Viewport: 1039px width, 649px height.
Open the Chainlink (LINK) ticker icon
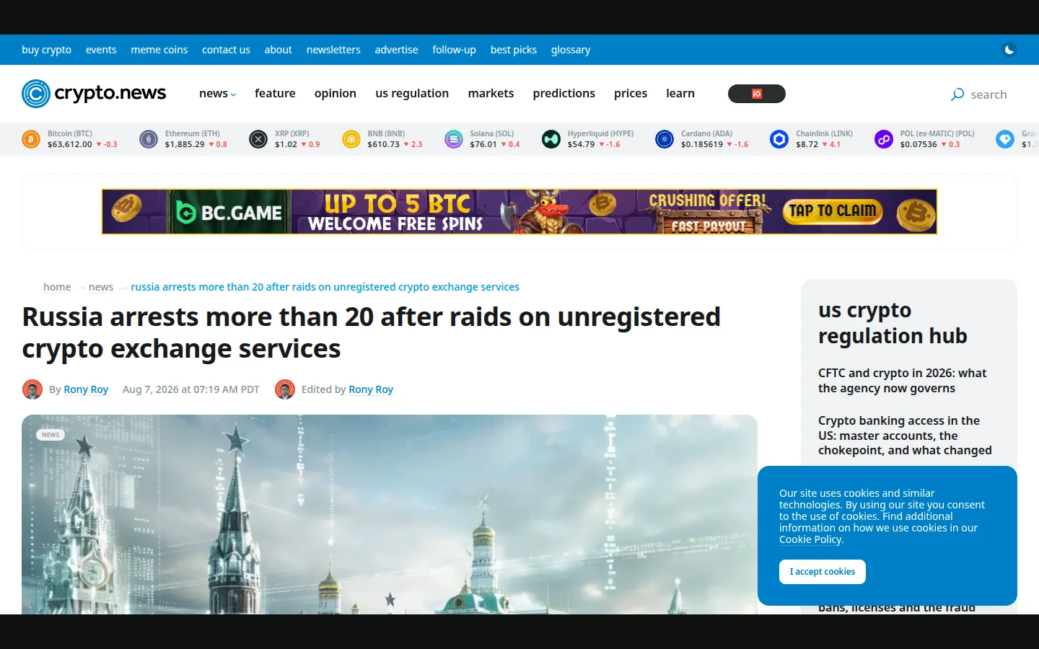(779, 139)
